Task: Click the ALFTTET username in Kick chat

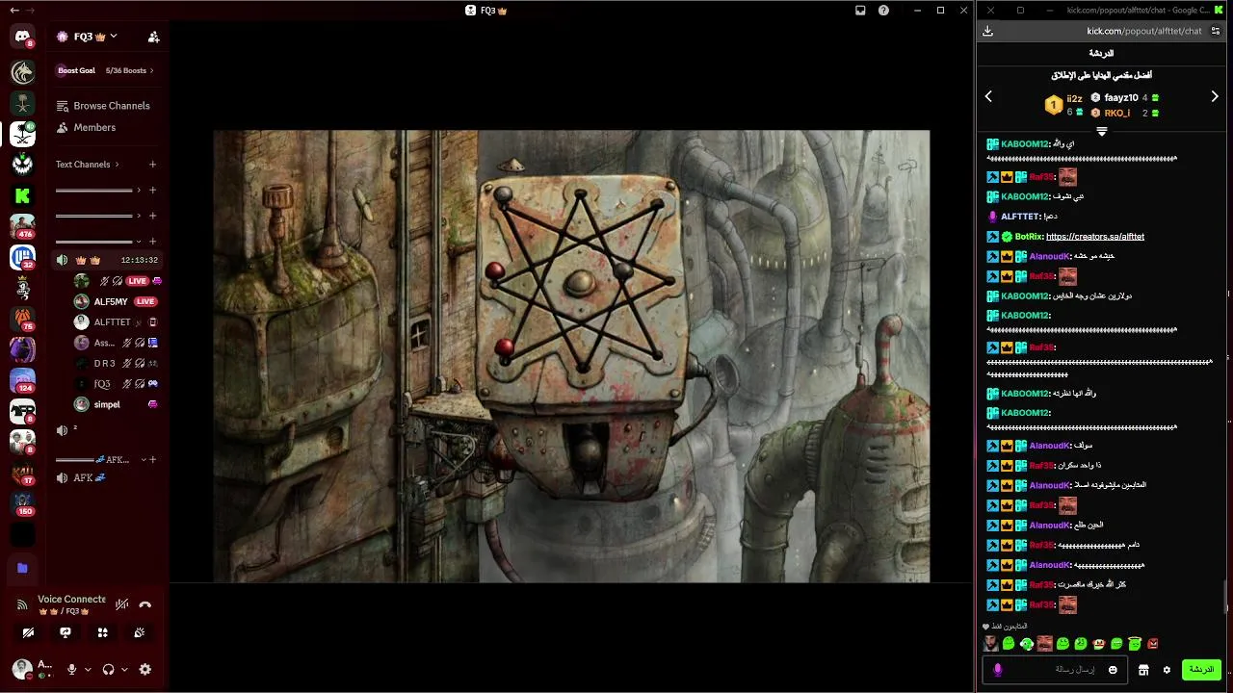Action: pos(1020,217)
